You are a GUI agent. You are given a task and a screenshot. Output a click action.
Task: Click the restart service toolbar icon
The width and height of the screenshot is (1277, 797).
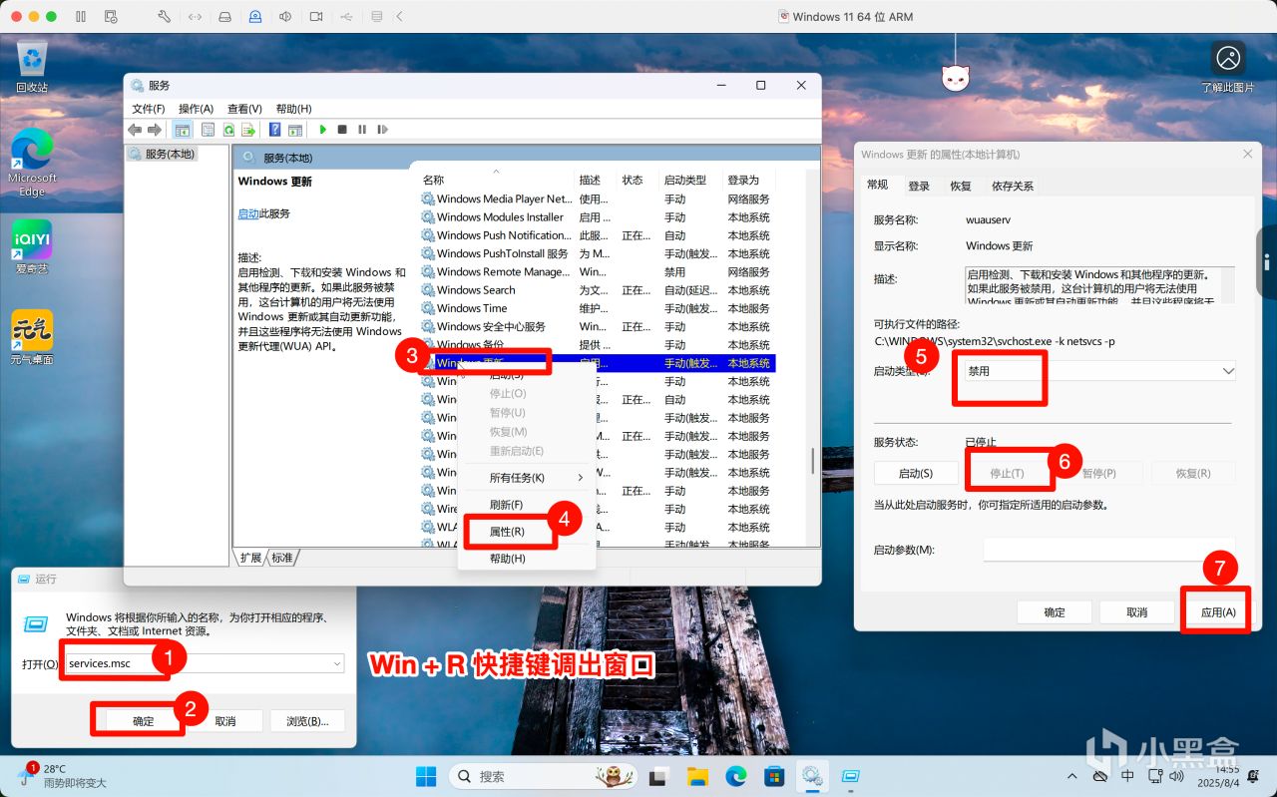click(x=382, y=130)
